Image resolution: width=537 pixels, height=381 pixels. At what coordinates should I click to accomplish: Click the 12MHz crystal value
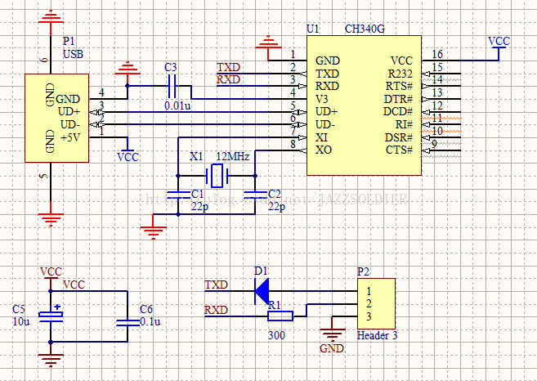point(233,157)
